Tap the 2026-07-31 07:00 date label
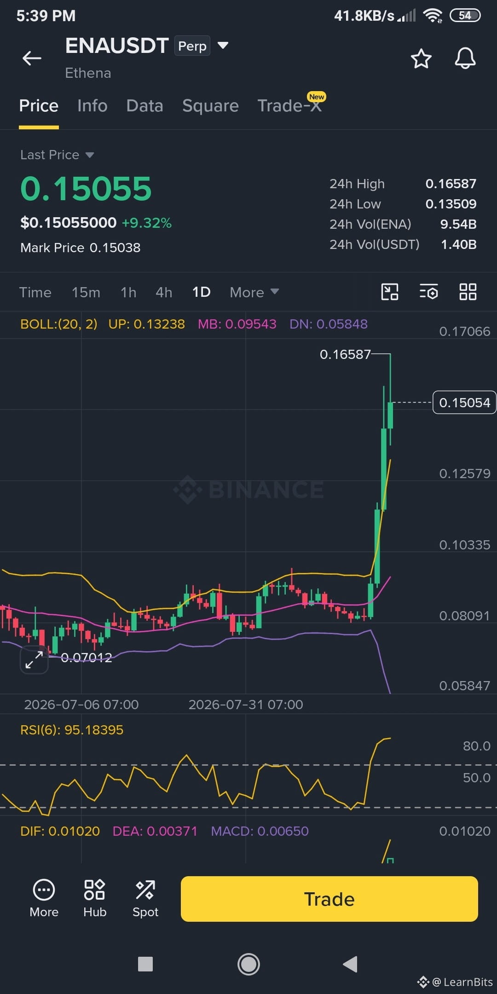Viewport: 497px width, 994px height. [x=246, y=705]
